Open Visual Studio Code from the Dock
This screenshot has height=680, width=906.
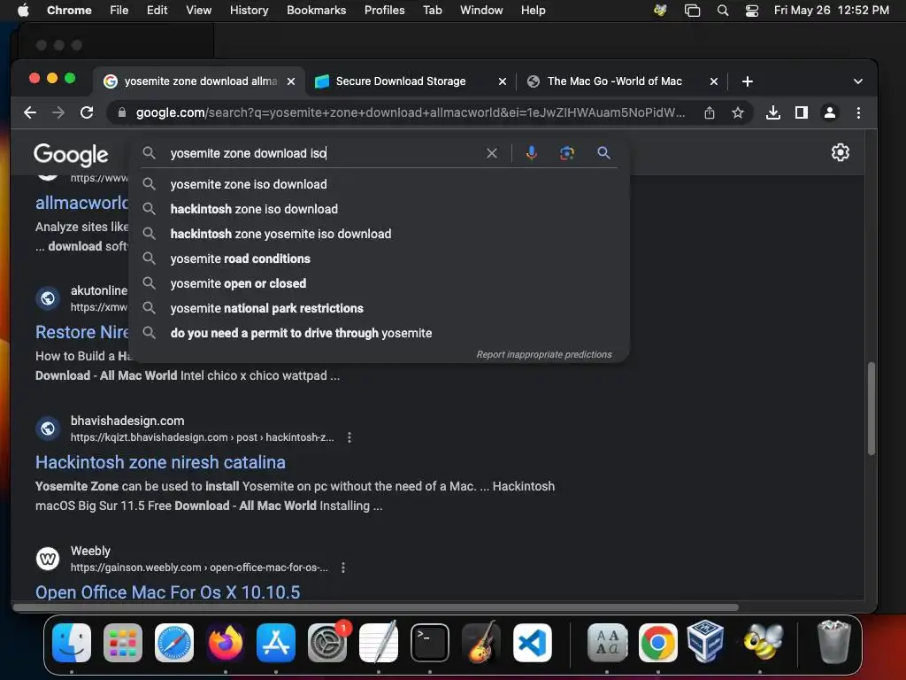(532, 643)
